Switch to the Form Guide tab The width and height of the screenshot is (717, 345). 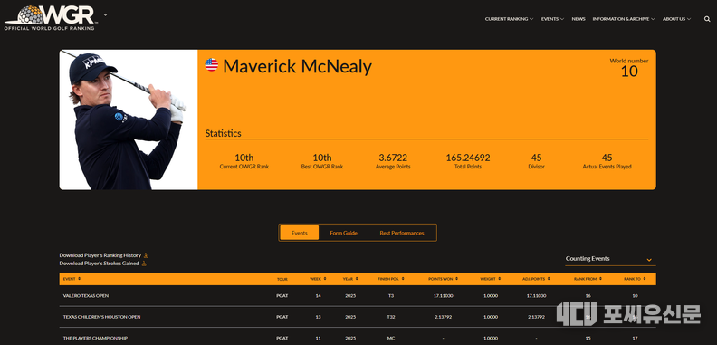(343, 233)
